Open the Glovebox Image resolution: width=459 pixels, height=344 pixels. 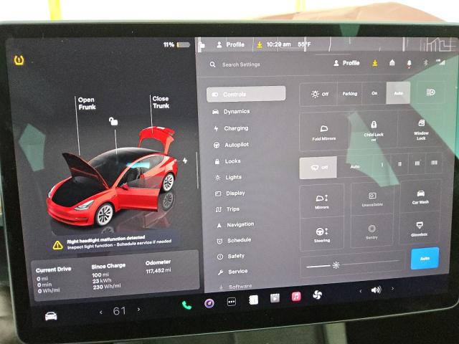tap(419, 229)
